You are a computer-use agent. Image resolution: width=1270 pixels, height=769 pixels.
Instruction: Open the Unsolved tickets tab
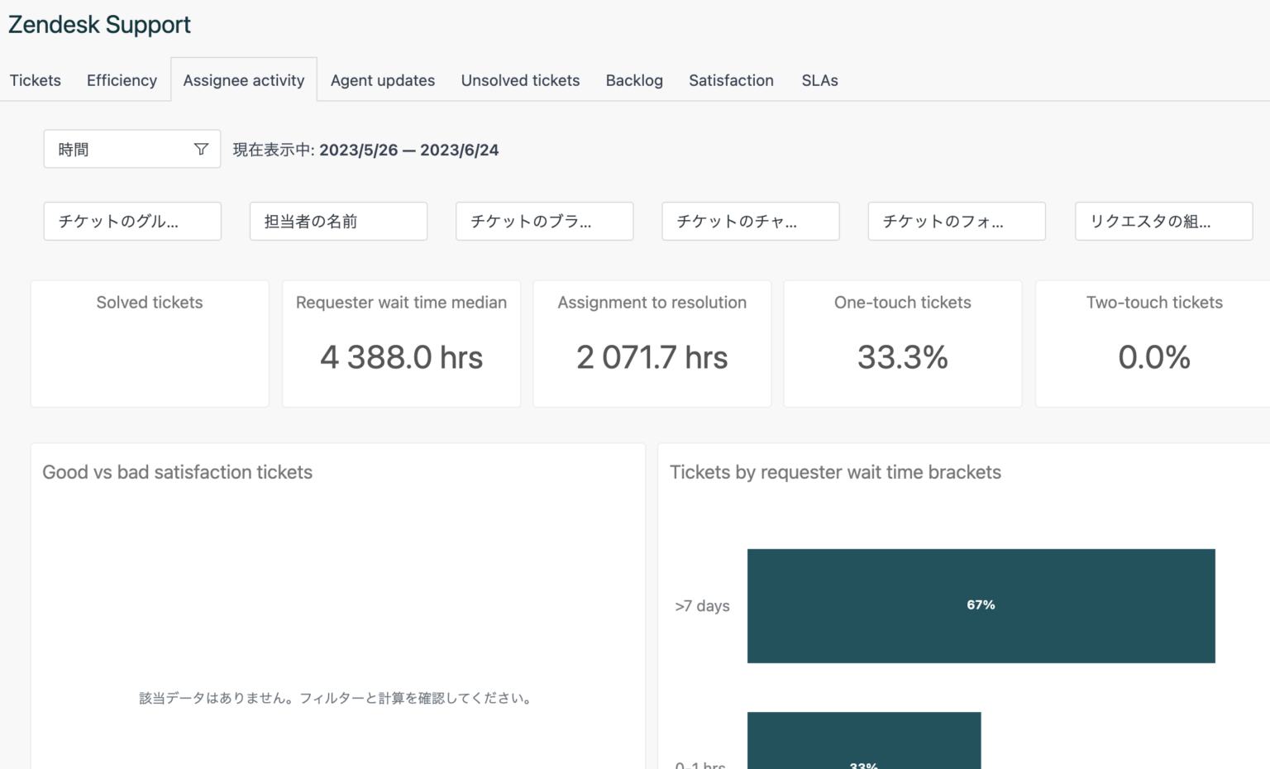click(520, 80)
